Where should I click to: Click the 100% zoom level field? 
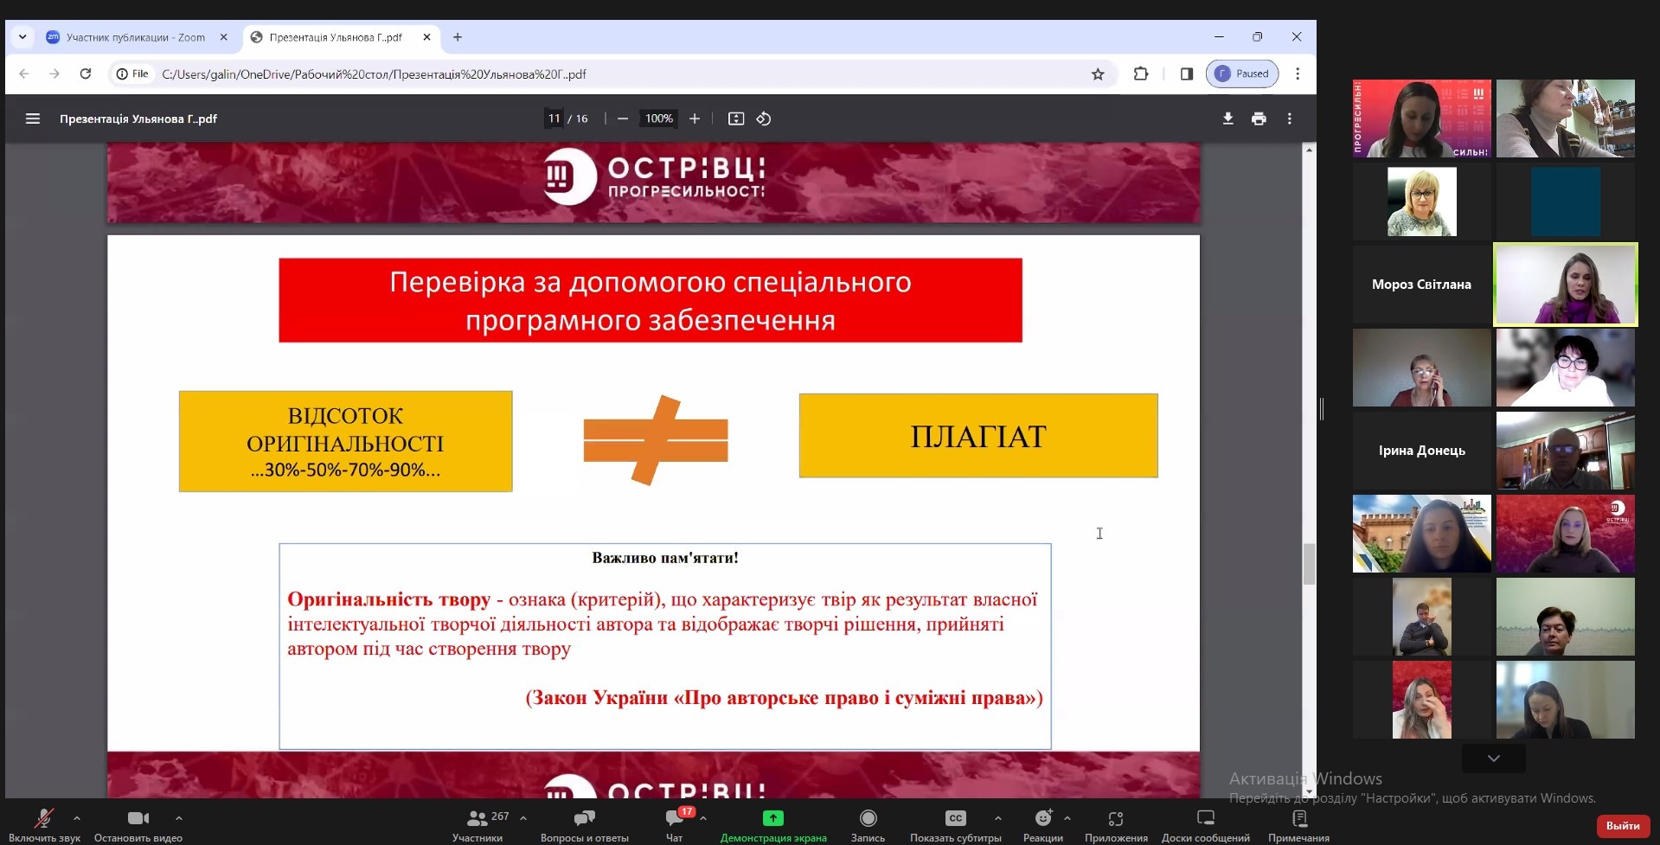(x=658, y=118)
